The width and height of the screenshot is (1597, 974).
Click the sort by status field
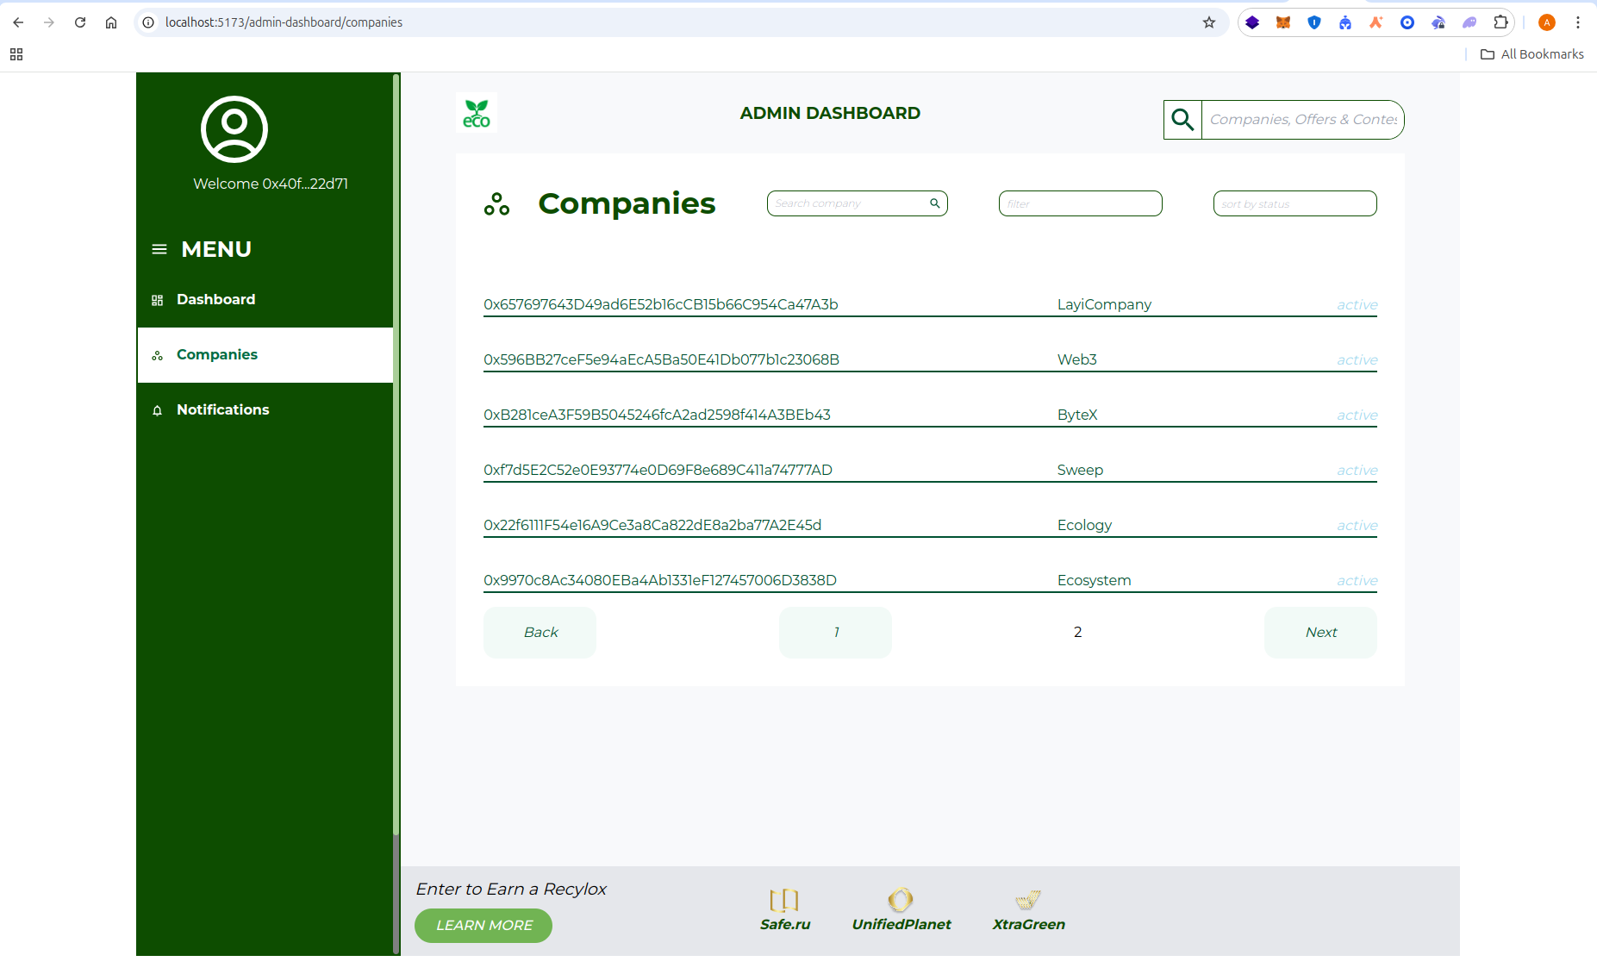1294,203
